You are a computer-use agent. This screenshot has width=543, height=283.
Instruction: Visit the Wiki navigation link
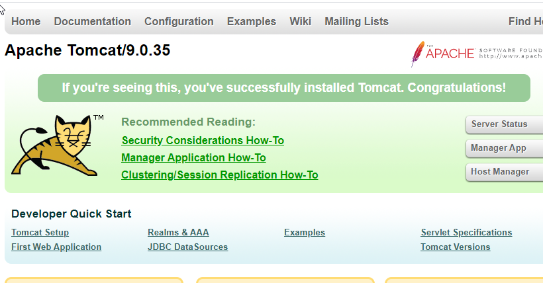point(300,21)
